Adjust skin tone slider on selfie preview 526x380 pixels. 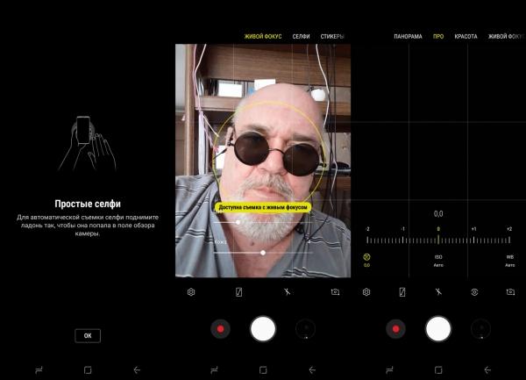click(262, 252)
